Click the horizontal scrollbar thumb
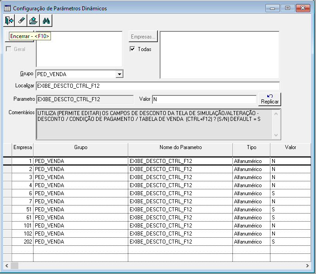This screenshot has width=316, height=274. (14, 266)
